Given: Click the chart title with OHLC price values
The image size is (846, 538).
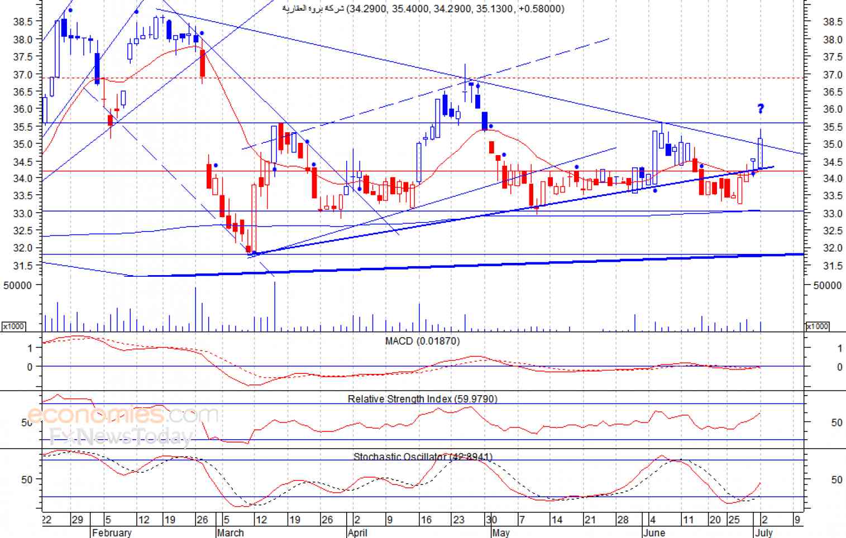Looking at the screenshot, I should 423,8.
